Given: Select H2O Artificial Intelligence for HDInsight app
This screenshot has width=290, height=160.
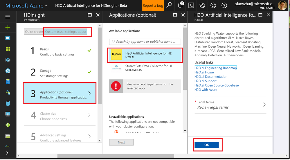Looking at the screenshot, I should (145, 55).
